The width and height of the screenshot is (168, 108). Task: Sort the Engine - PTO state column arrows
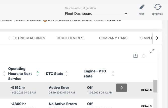point(113,74)
